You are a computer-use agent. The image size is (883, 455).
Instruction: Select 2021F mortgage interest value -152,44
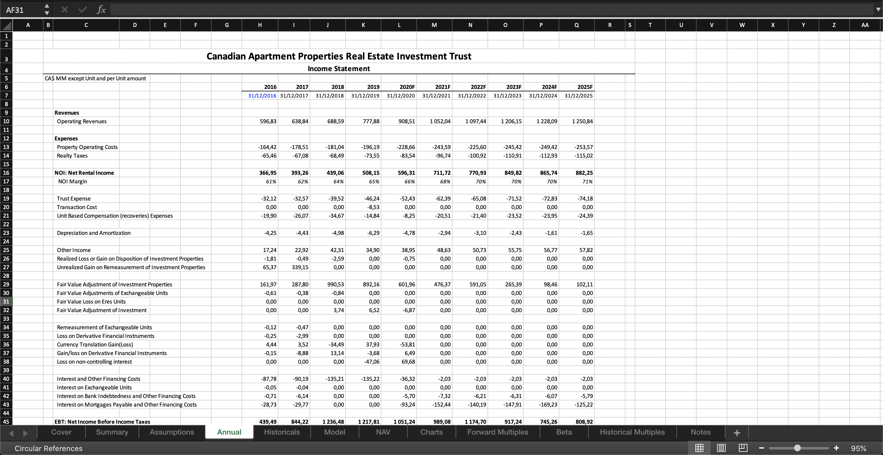[x=434, y=405]
